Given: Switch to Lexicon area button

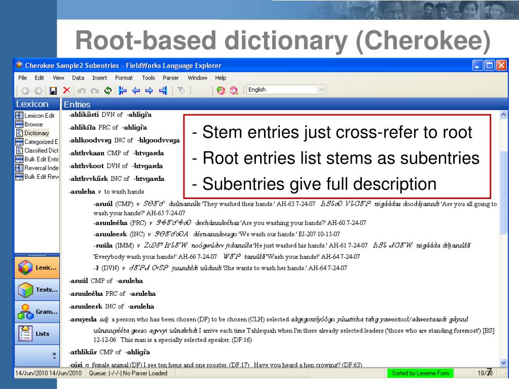Looking at the screenshot, I should tap(37, 267).
